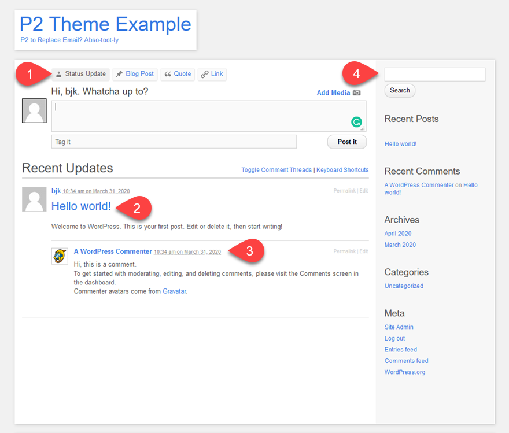Click the user avatar beside the post box
This screenshot has height=433, width=509.
coord(34,111)
